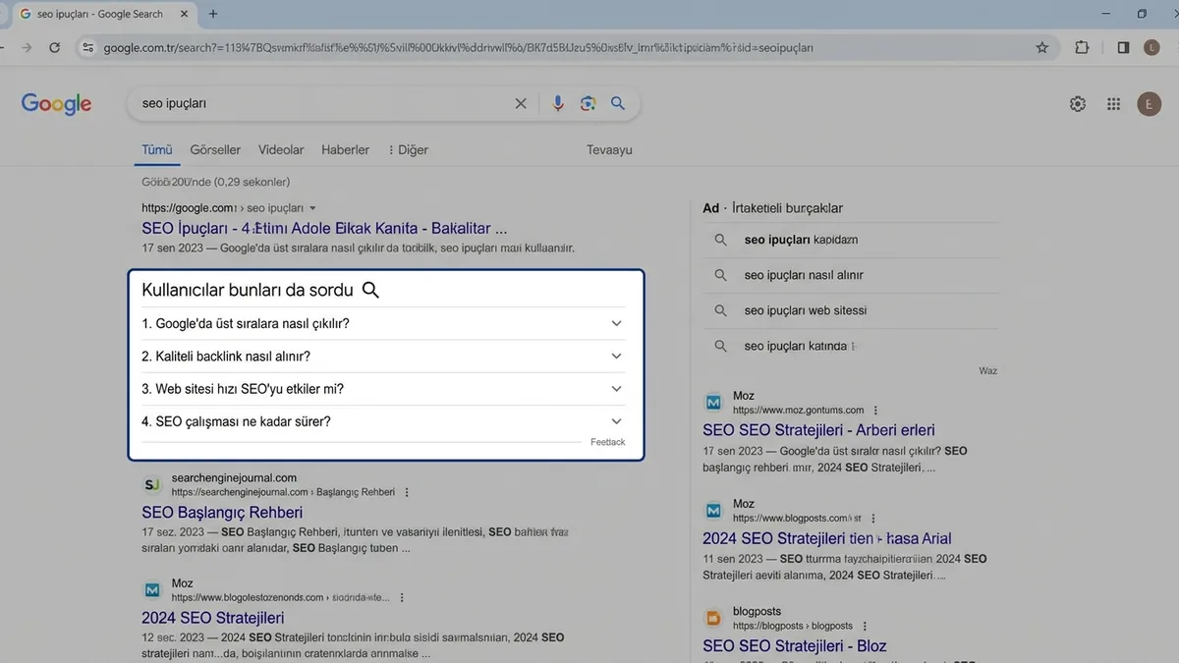The width and height of the screenshot is (1179, 663).
Task: Open the Diğer more menu
Action: pyautogui.click(x=408, y=150)
